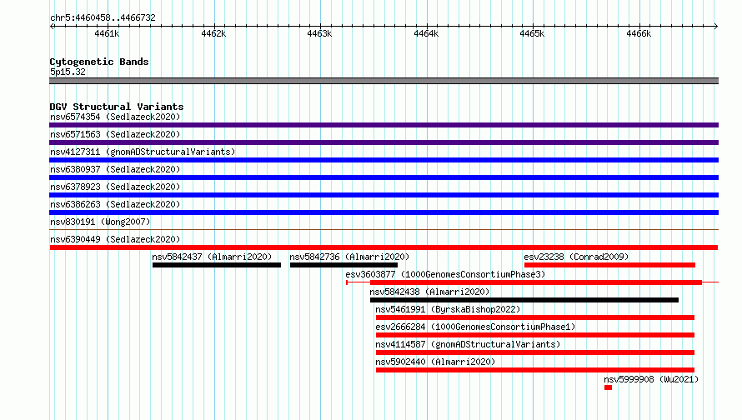Screen dimensions: 742x420
Task: Open the nsv5999908 (Wu2021) label
Action: point(651,379)
